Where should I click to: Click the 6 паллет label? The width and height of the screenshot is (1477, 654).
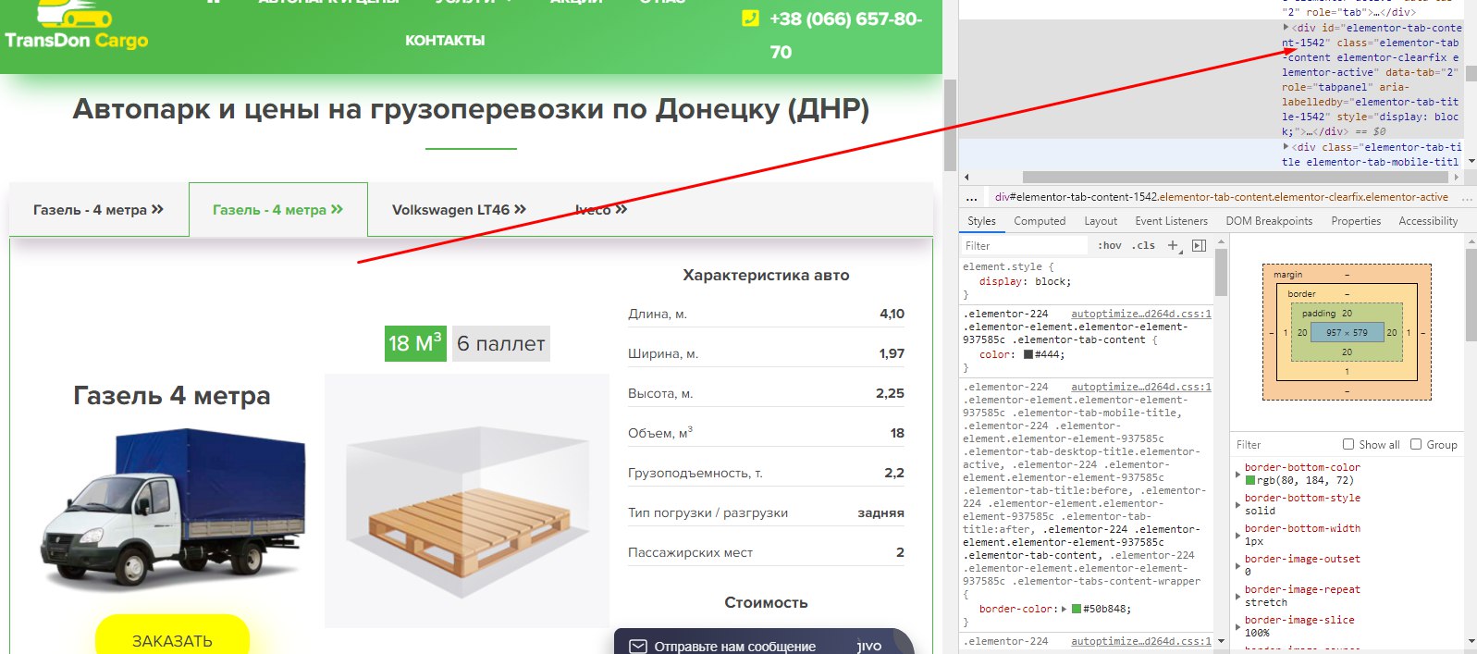[501, 343]
